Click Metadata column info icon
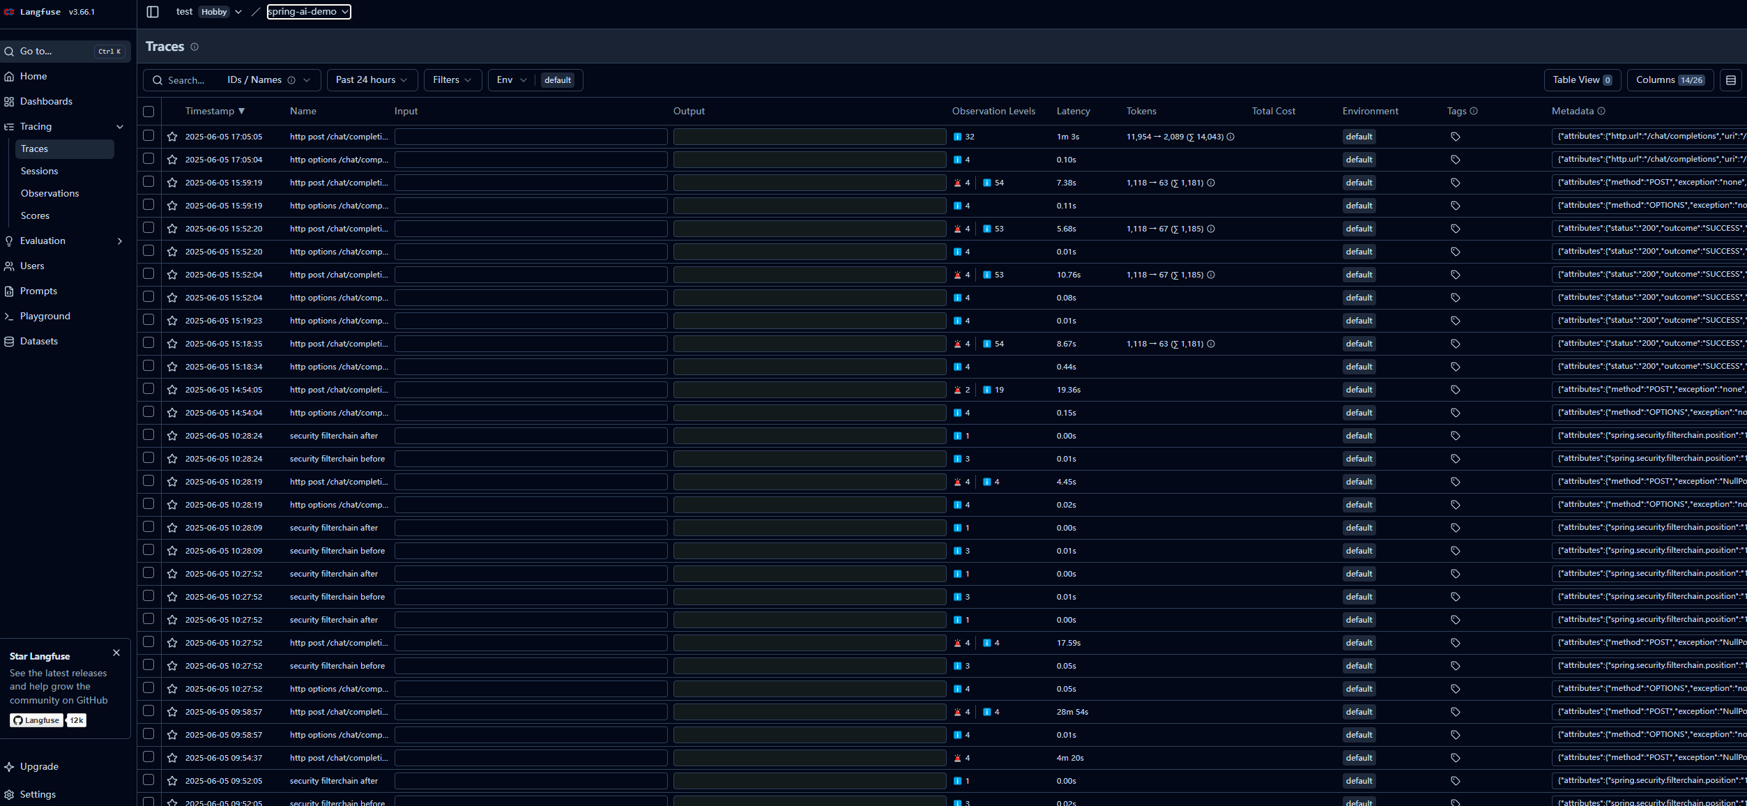Viewport: 1747px width, 806px height. pyautogui.click(x=1601, y=111)
